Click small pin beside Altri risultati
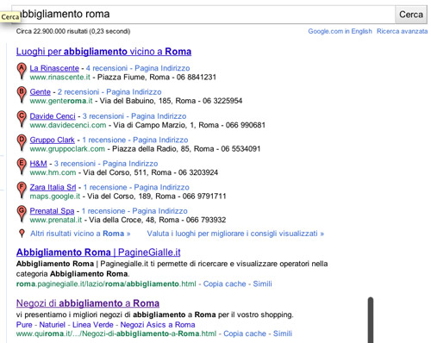Image resolution: width=431 pixels, height=343 pixels. [x=22, y=234]
